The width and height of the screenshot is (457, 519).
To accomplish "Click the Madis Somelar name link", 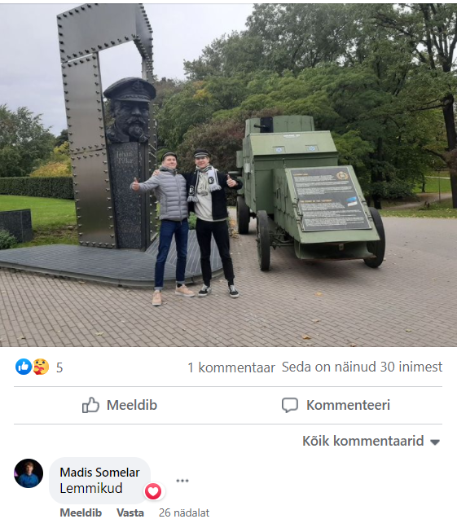I will coord(99,473).
